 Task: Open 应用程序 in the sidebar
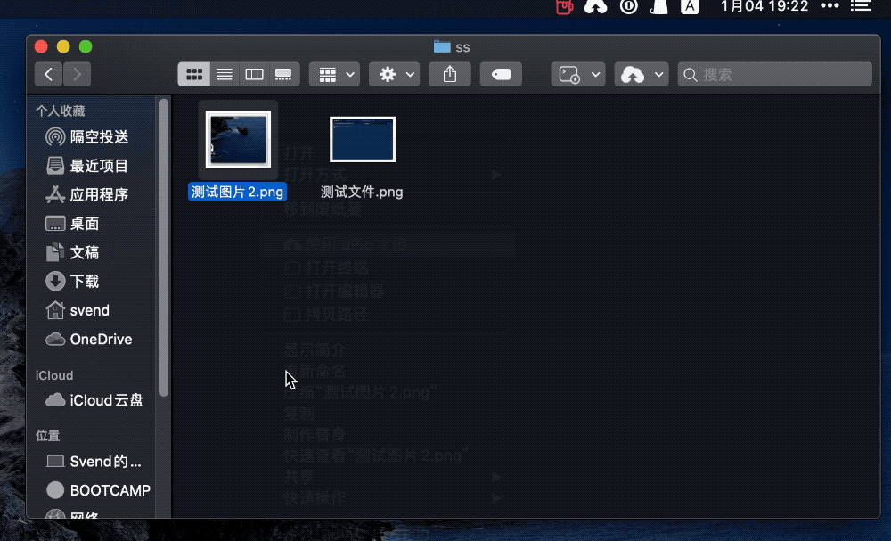(x=87, y=195)
